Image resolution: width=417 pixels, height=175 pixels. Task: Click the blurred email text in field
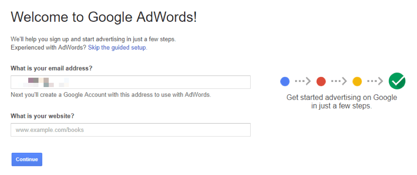(x=42, y=82)
